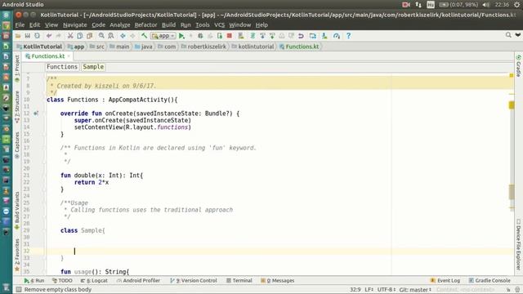Viewport: 523px width, 294px height.
Task: Run the app with green play icon
Action: point(181,36)
